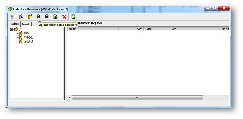Create a new folder using the toolbar icon

(x=30, y=17)
